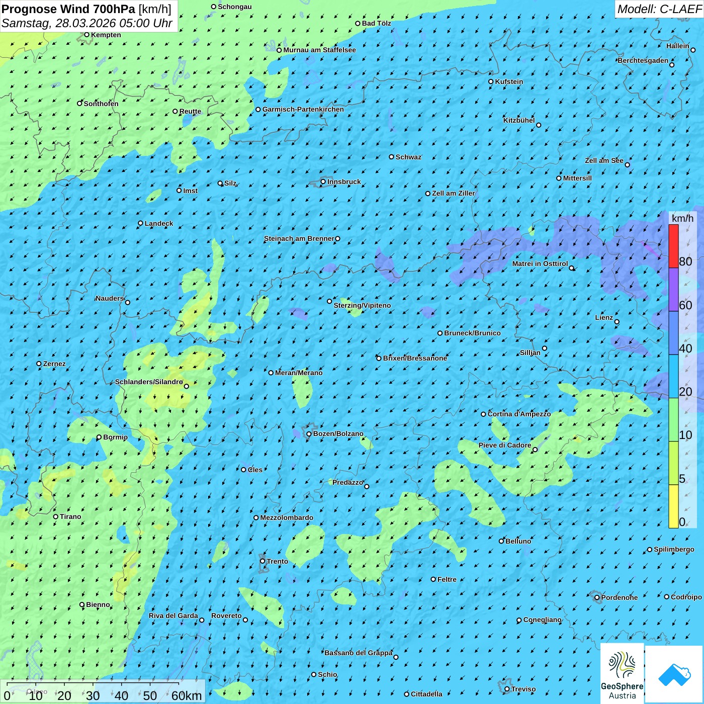Screen dimensions: 704x704
Task: Click the green 10-20 km/h legend color
Action: pyautogui.click(x=673, y=420)
